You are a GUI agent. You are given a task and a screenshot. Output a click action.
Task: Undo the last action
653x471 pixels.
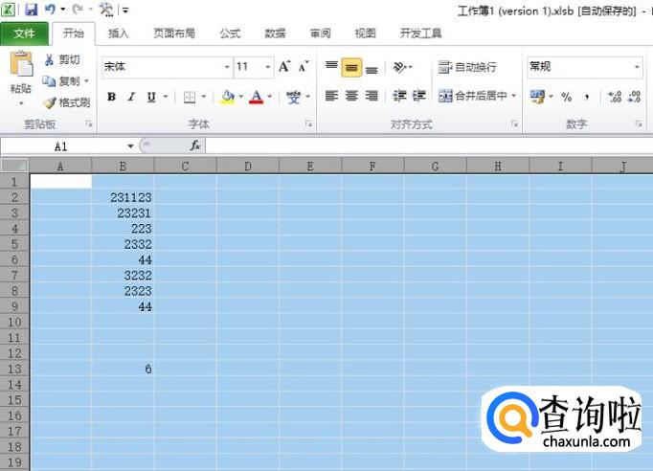(51, 9)
